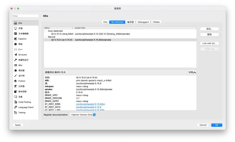The height and width of the screenshot is (142, 235).
Task: Collapse the Manual tree group chevron
Action: [46, 37]
